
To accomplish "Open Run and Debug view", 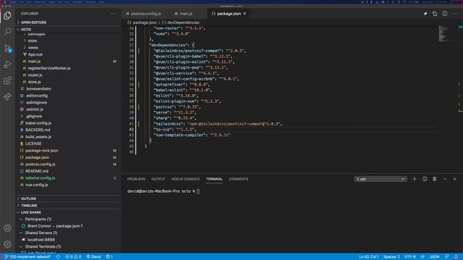I will point(7,64).
